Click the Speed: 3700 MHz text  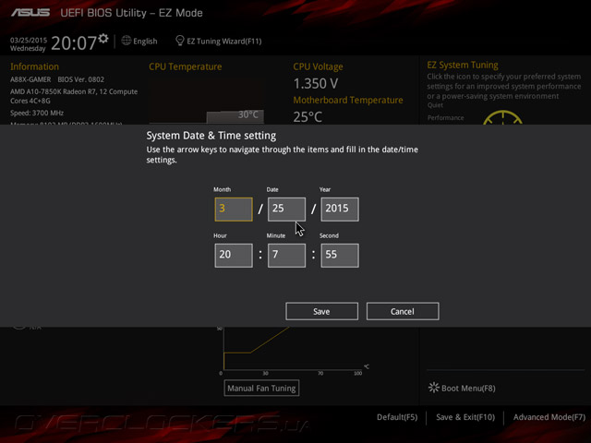pos(37,113)
